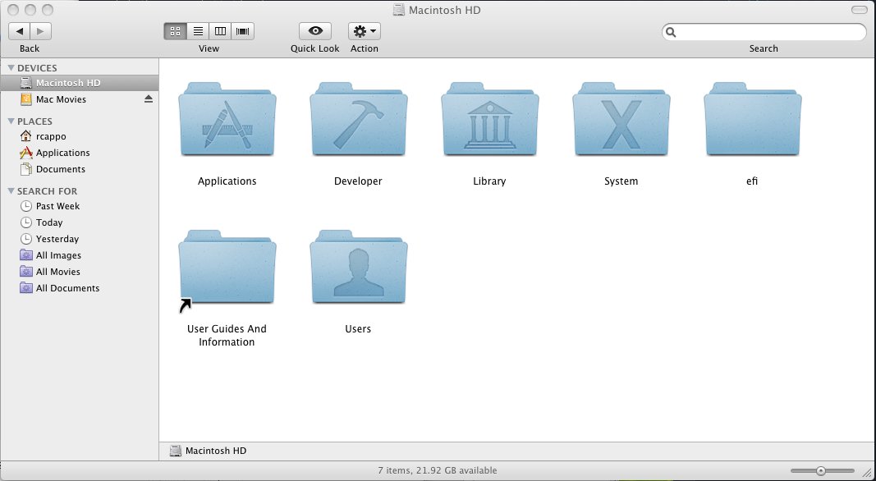
Task: Open the Applications folder icon
Action: 227,119
